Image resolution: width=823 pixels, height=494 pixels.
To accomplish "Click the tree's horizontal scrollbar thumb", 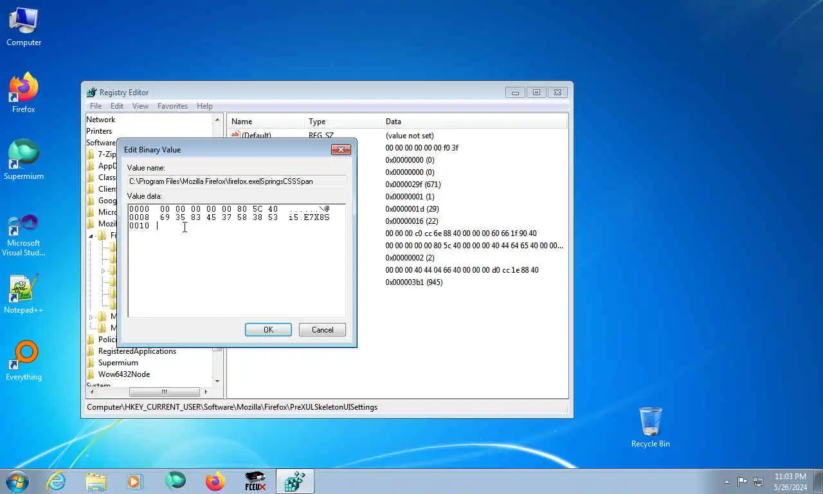I will [x=164, y=392].
